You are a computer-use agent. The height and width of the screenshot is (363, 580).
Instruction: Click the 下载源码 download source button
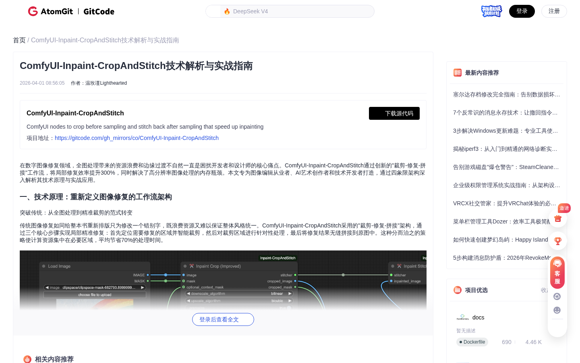click(x=394, y=113)
